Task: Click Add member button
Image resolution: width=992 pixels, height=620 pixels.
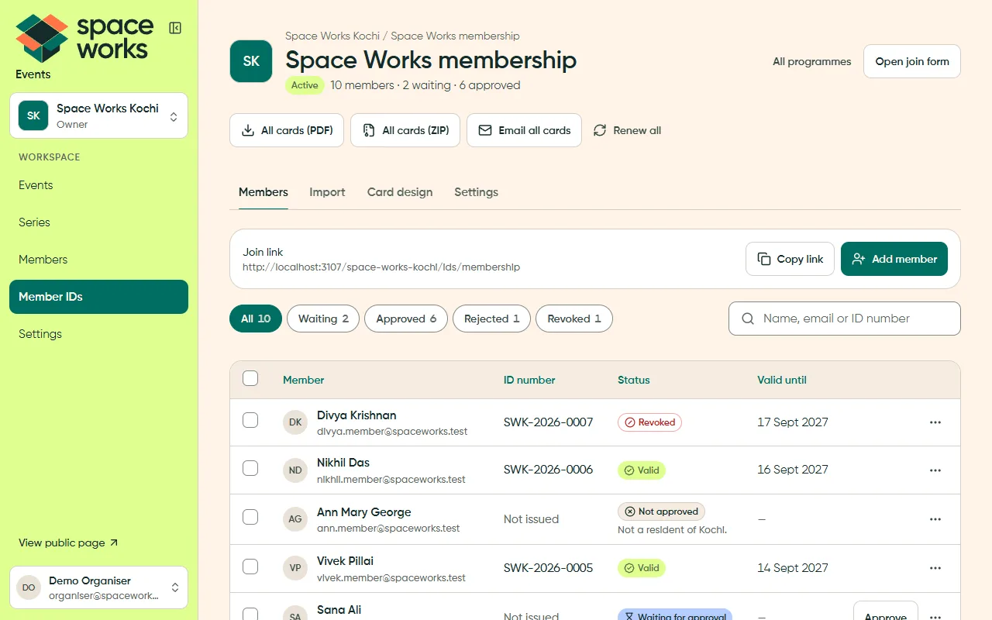Action: tap(894, 259)
